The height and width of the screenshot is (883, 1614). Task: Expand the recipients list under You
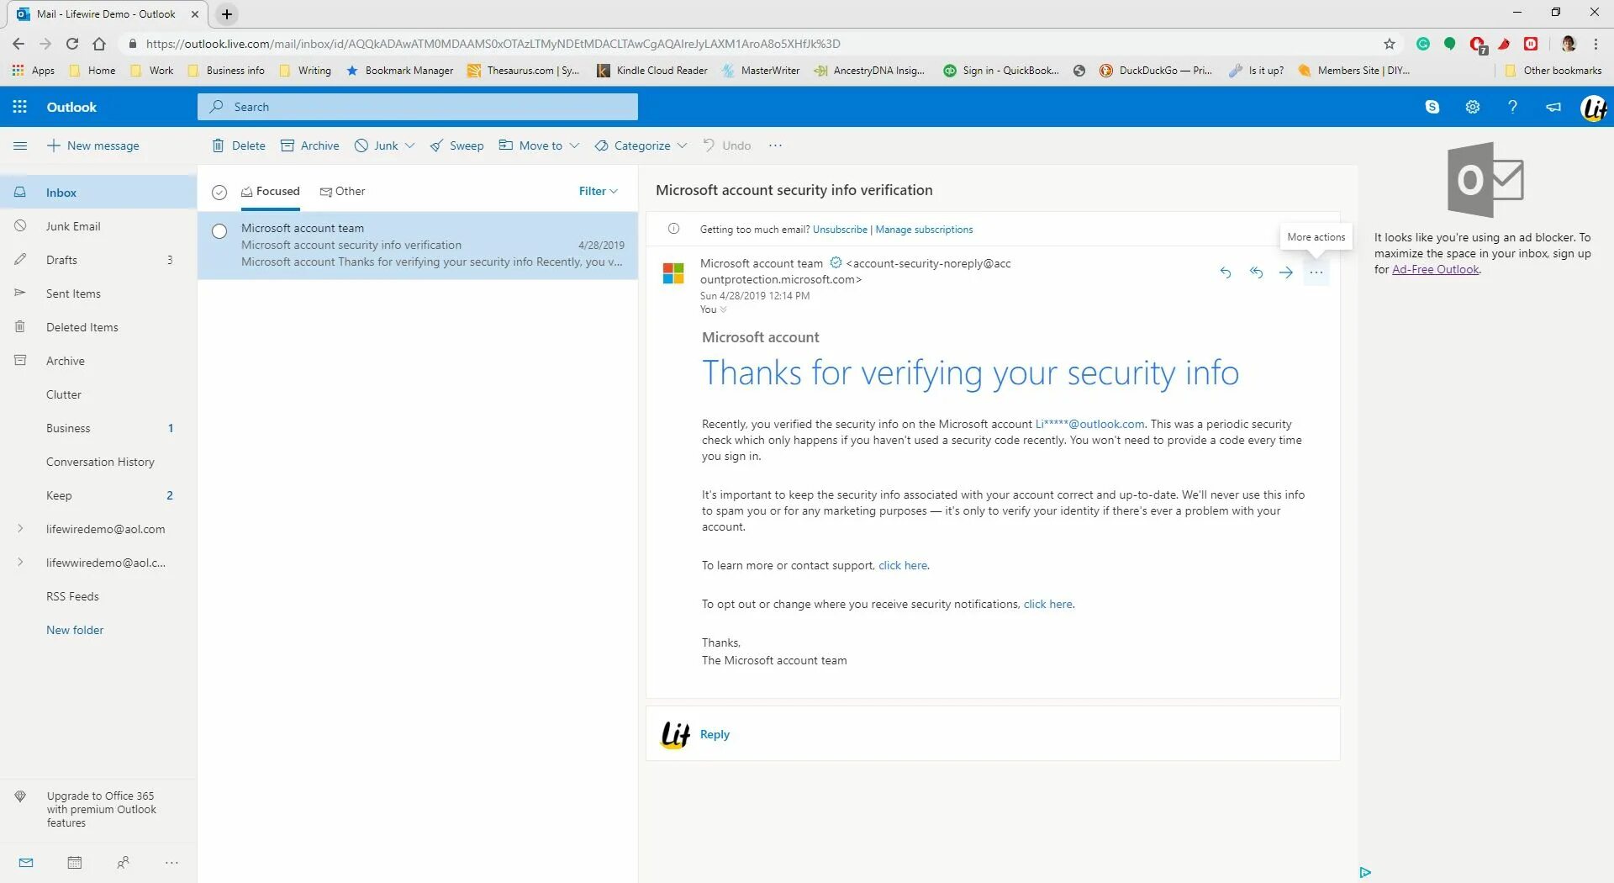point(723,309)
